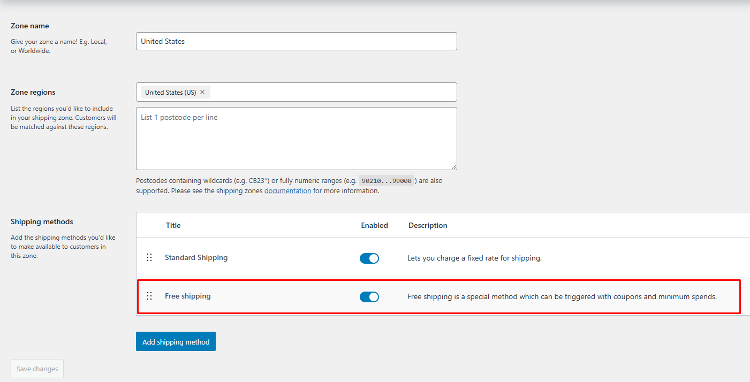This screenshot has width=750, height=382.
Task: Click the postcode entry text area
Action: 296,138
